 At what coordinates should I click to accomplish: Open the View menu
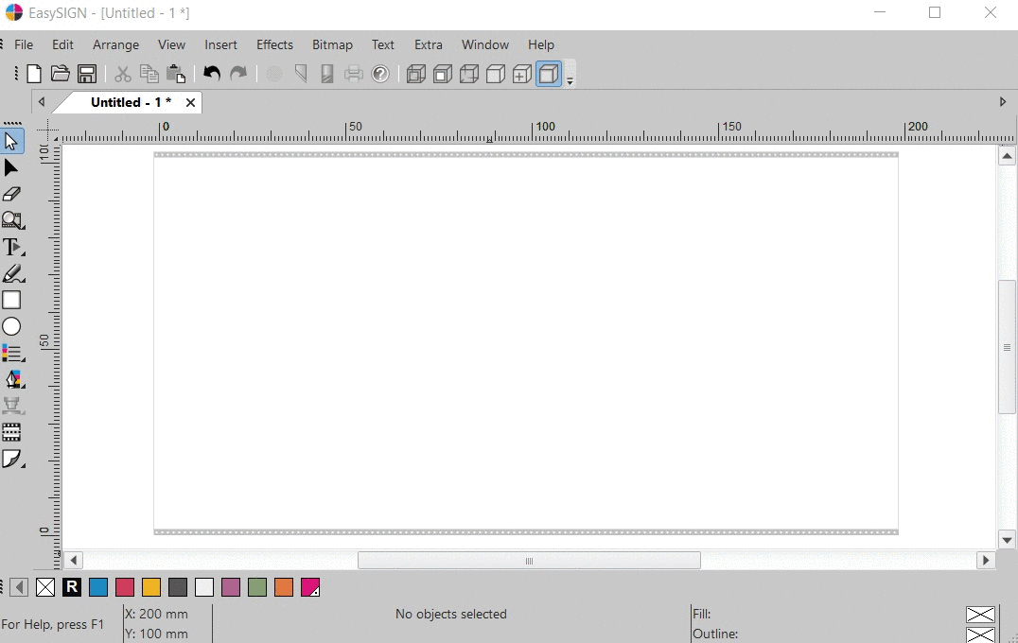[x=171, y=44]
